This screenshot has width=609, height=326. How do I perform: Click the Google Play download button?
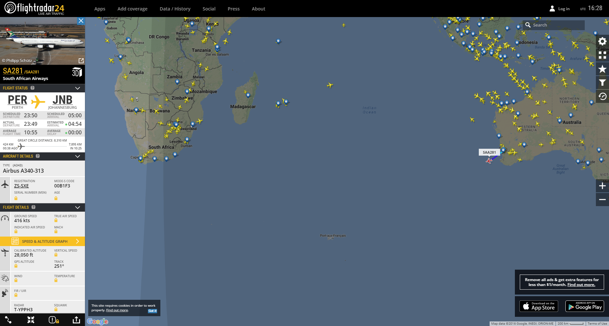(x=585, y=306)
